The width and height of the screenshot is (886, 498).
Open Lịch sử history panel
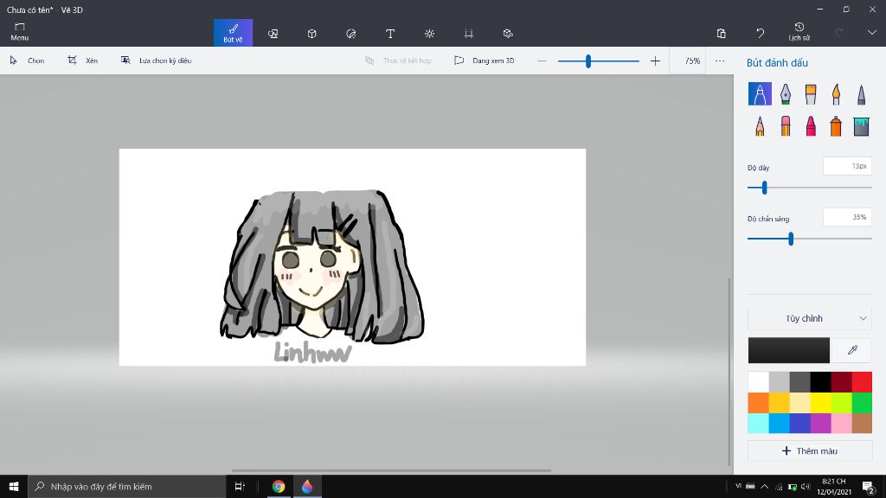click(x=799, y=32)
